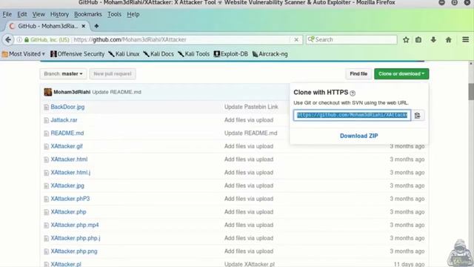Open Kali Tools bookmark

click(x=193, y=54)
